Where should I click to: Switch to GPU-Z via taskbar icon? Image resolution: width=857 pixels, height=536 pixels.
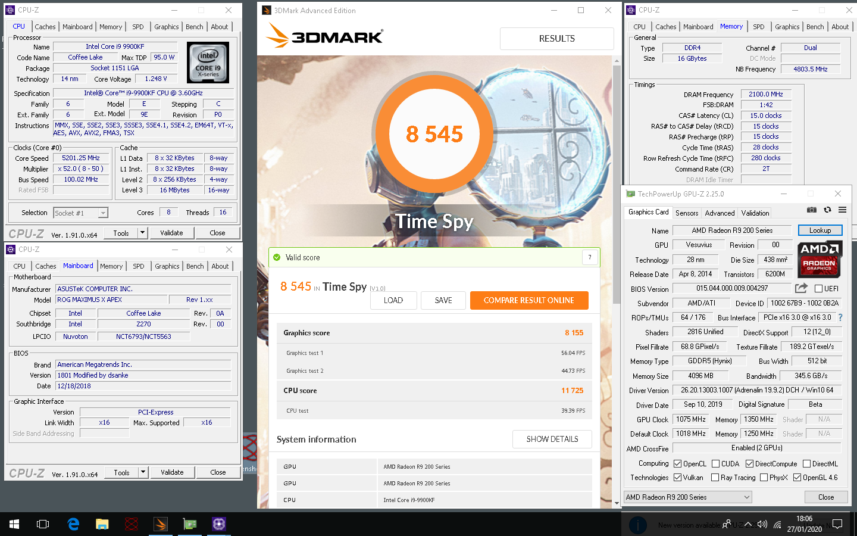[190, 524]
